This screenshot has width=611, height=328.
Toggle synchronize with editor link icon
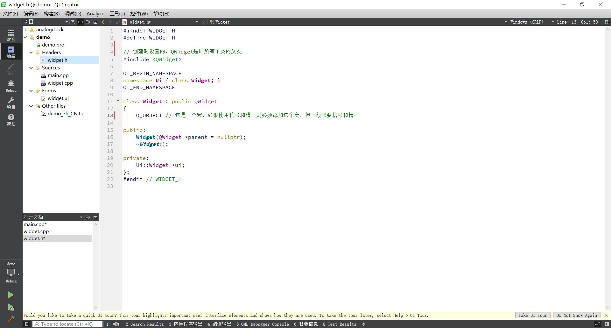81,22
